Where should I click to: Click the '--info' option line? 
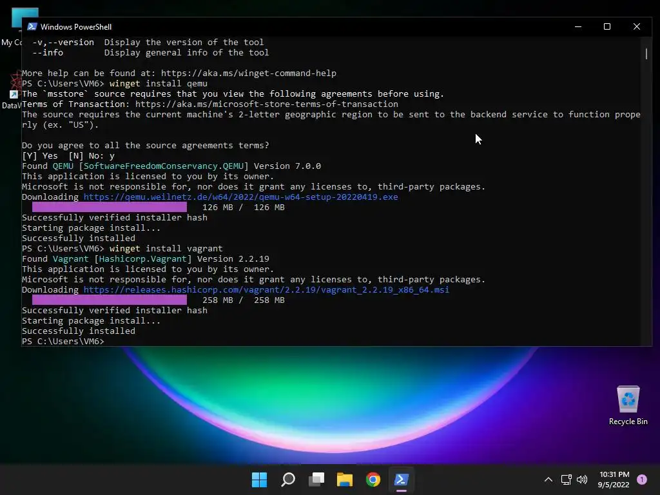150,53
